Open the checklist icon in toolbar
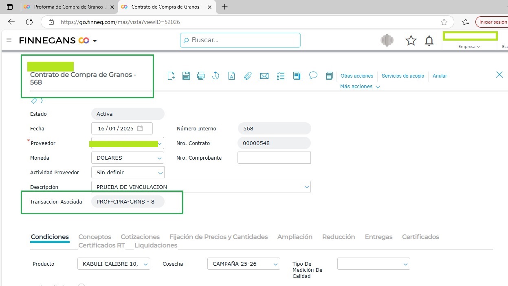The height and width of the screenshot is (286, 508). 280,76
